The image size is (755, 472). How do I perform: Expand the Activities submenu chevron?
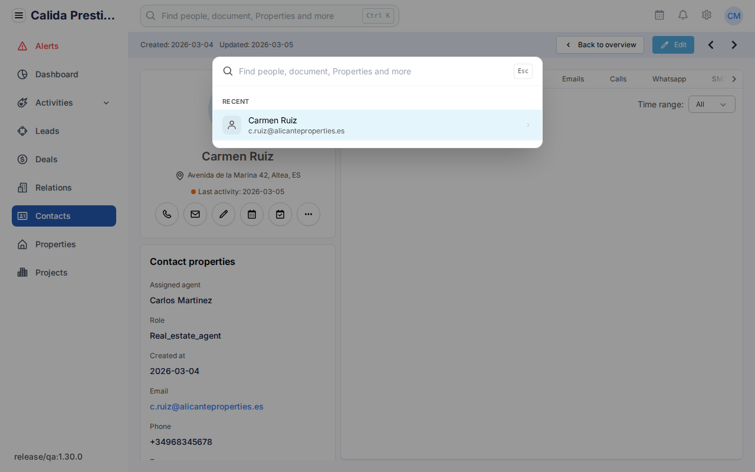pos(106,103)
